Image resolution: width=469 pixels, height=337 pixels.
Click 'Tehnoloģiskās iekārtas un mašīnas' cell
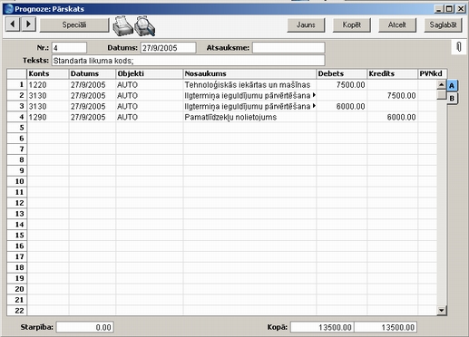(x=249, y=85)
